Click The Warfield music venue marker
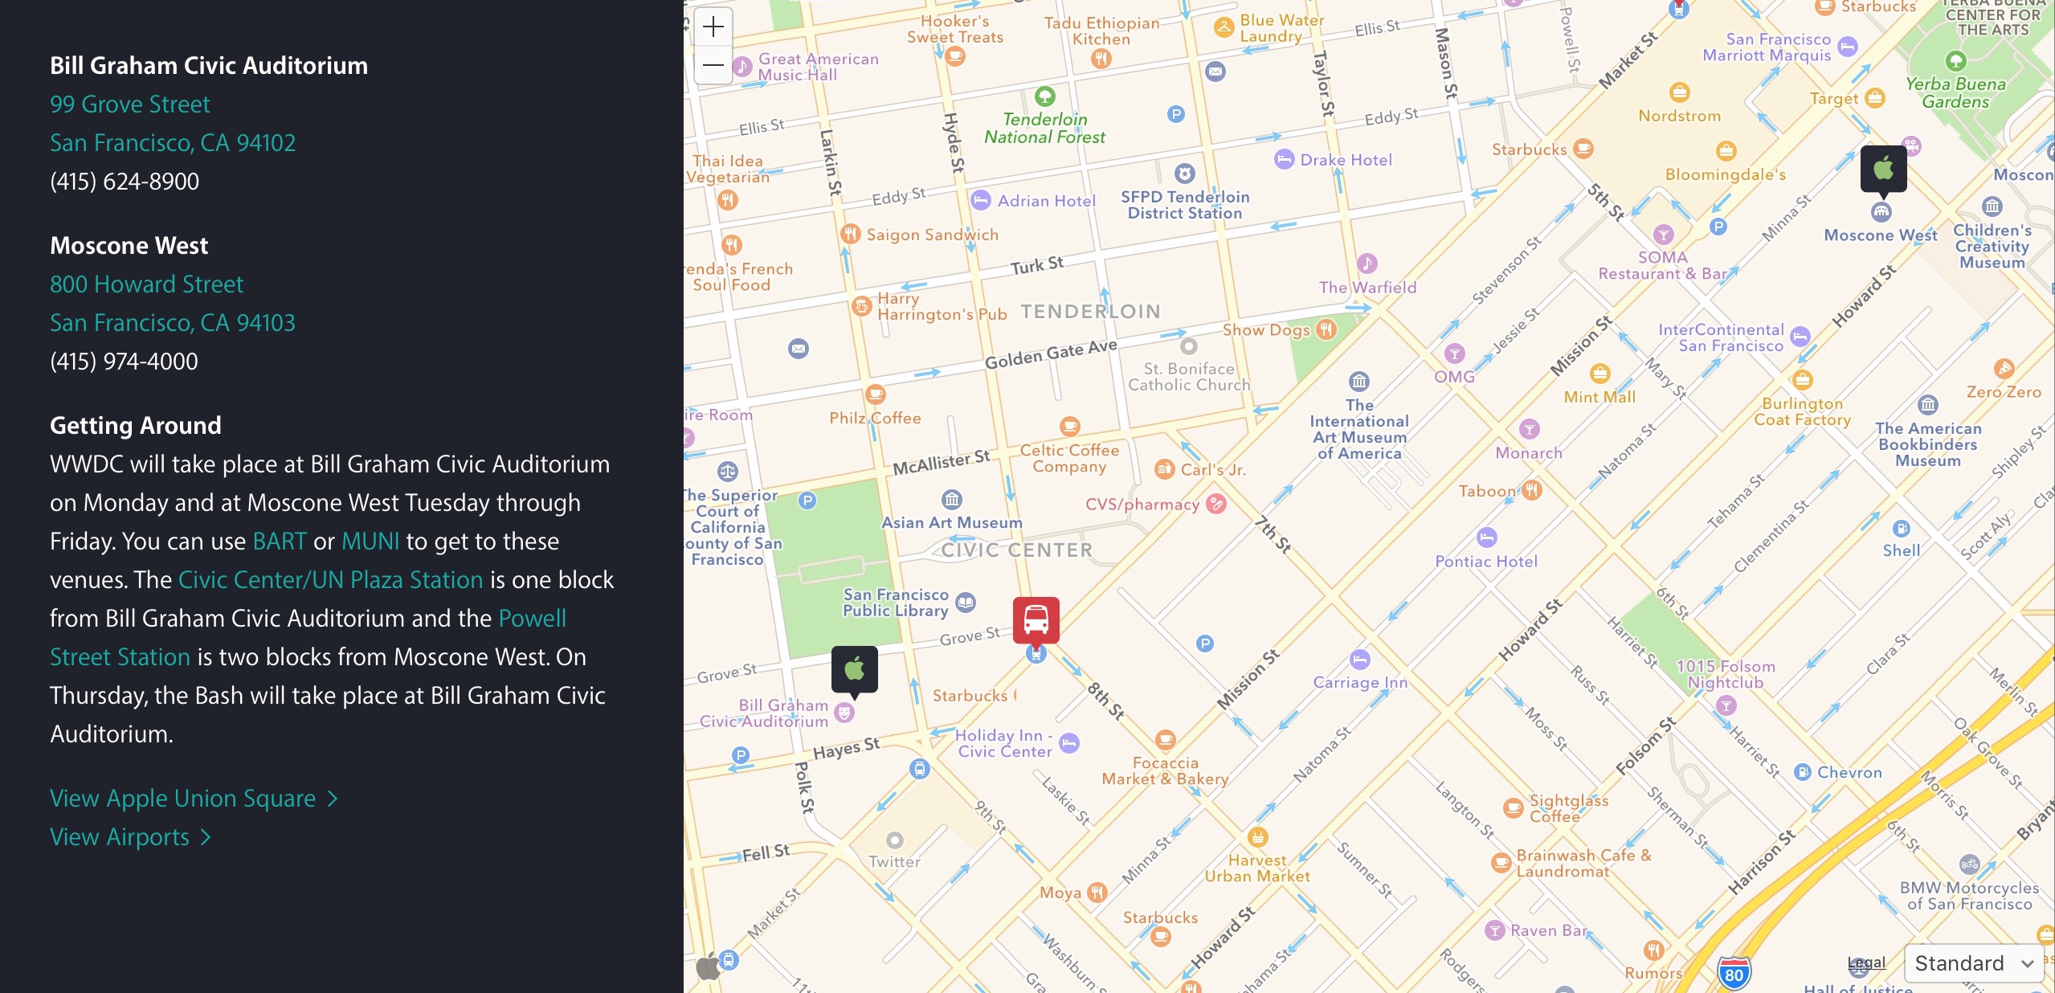The image size is (2055, 993). click(x=1367, y=264)
